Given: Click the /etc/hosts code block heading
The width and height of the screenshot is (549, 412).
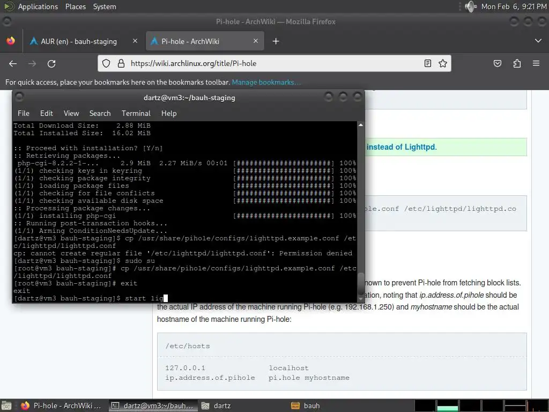Looking at the screenshot, I should 188,346.
